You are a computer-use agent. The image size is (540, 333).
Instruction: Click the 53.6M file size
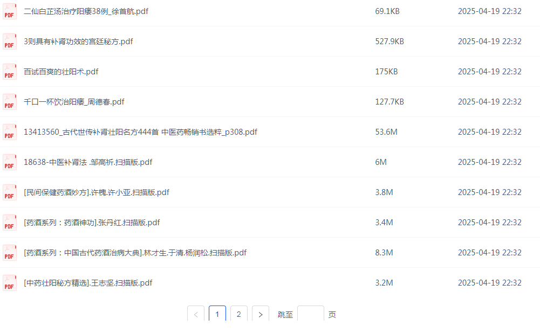coord(386,132)
